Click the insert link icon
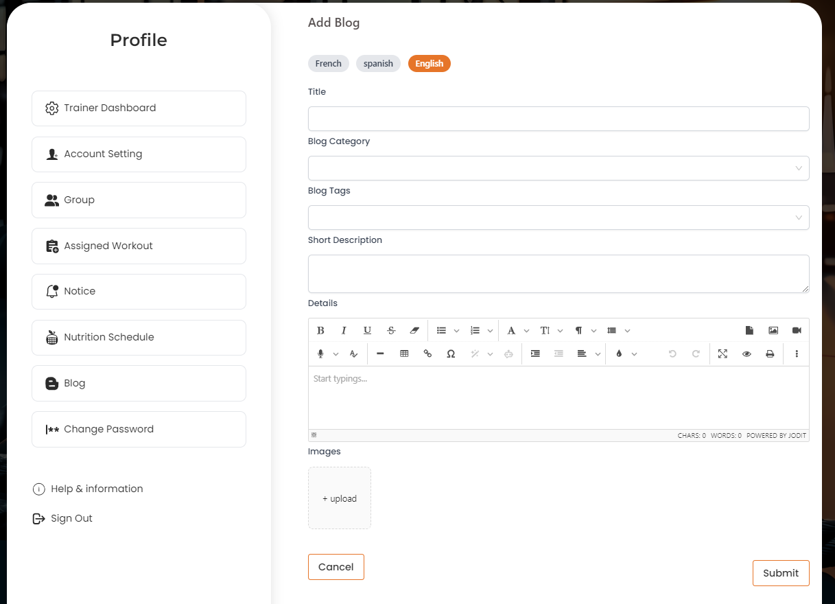Image resolution: width=835 pixels, height=604 pixels. pyautogui.click(x=427, y=353)
